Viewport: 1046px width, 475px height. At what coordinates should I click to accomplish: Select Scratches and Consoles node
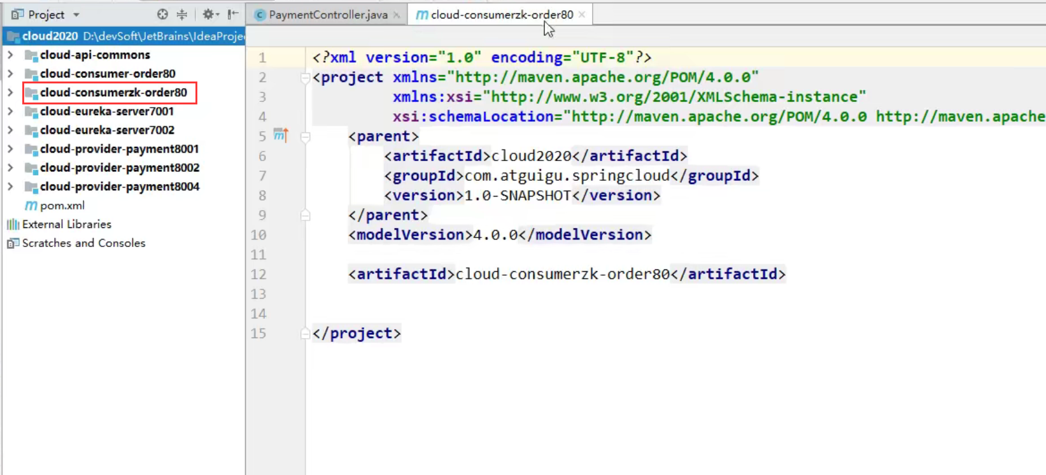pos(83,243)
